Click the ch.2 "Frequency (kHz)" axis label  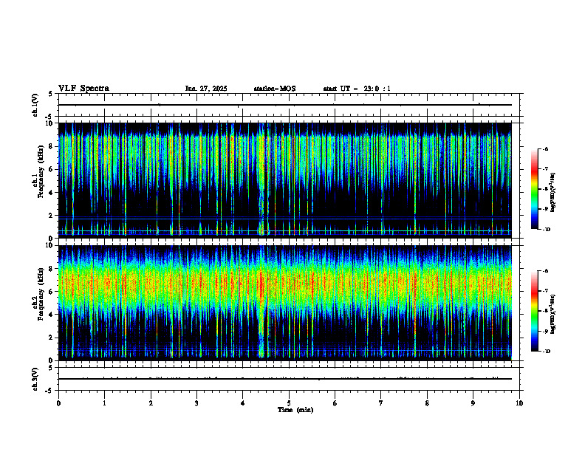(x=41, y=293)
